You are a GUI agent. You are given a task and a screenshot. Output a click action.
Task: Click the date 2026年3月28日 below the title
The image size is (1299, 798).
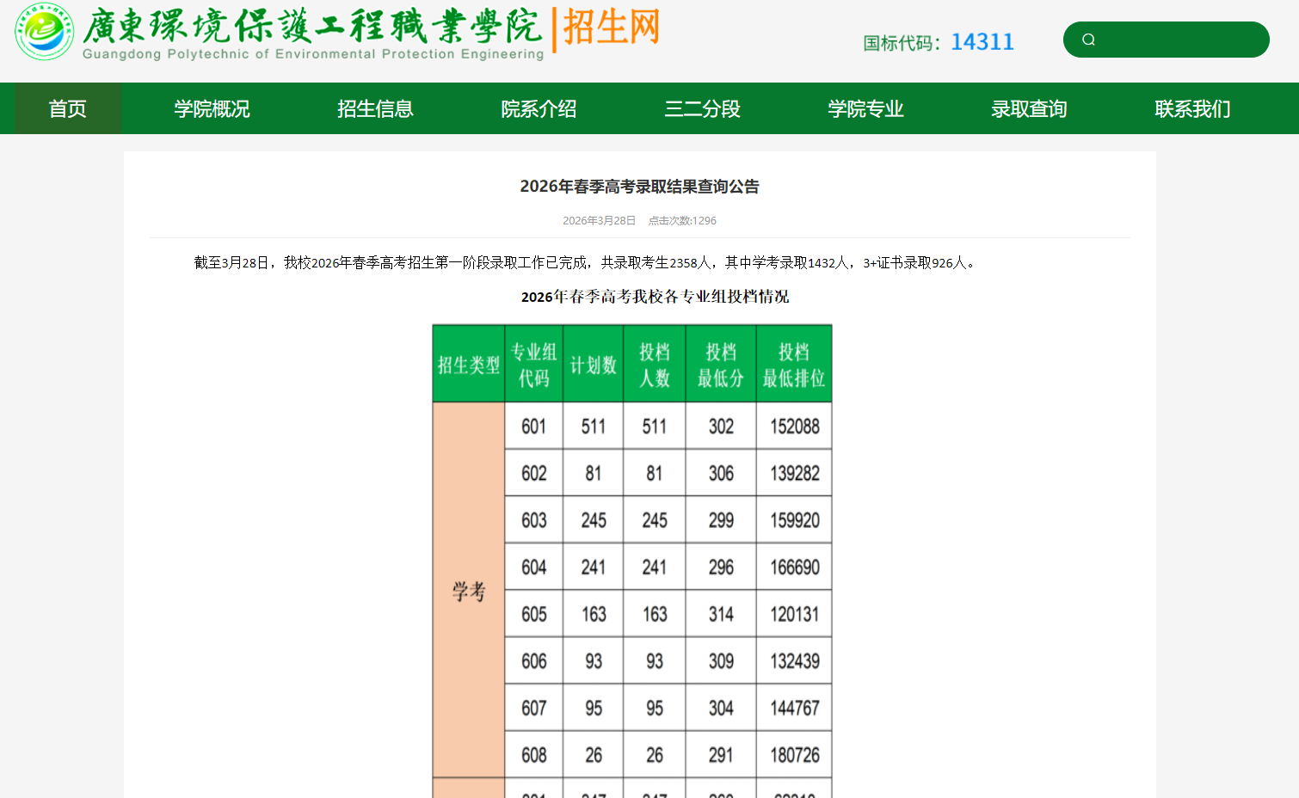[x=598, y=220]
